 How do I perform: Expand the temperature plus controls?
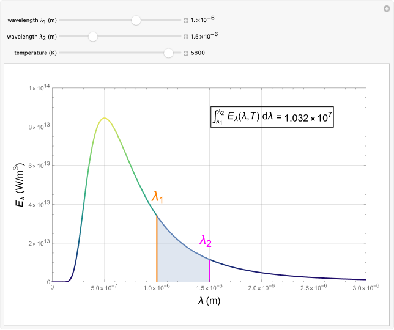tap(186, 53)
